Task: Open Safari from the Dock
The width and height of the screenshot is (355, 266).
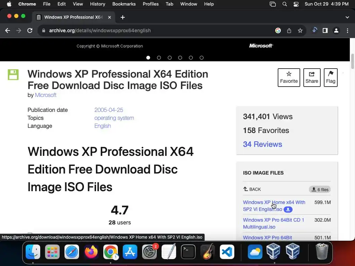Action: [72, 252]
